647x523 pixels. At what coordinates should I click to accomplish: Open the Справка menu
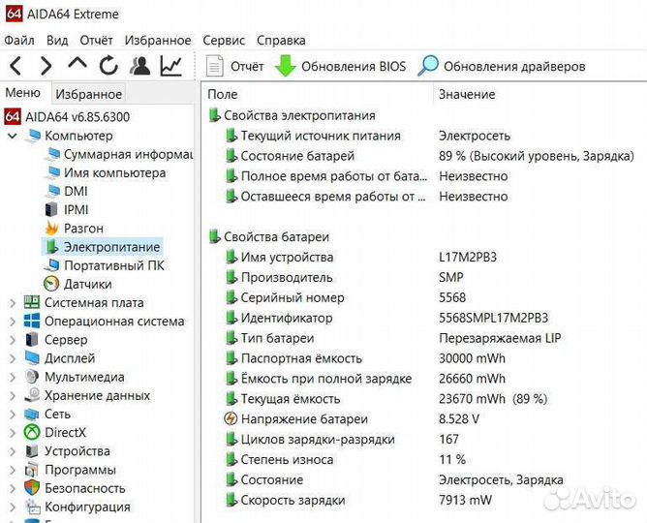click(281, 41)
